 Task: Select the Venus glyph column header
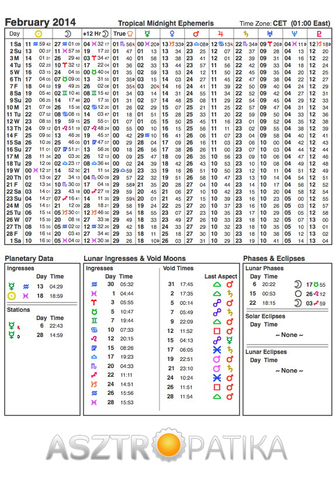[172, 33]
